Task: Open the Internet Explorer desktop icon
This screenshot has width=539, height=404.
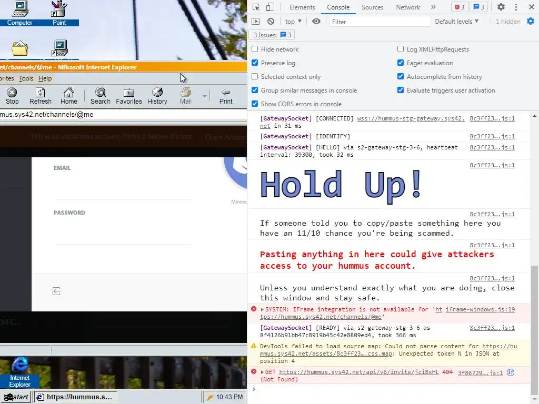Action: click(x=19, y=372)
